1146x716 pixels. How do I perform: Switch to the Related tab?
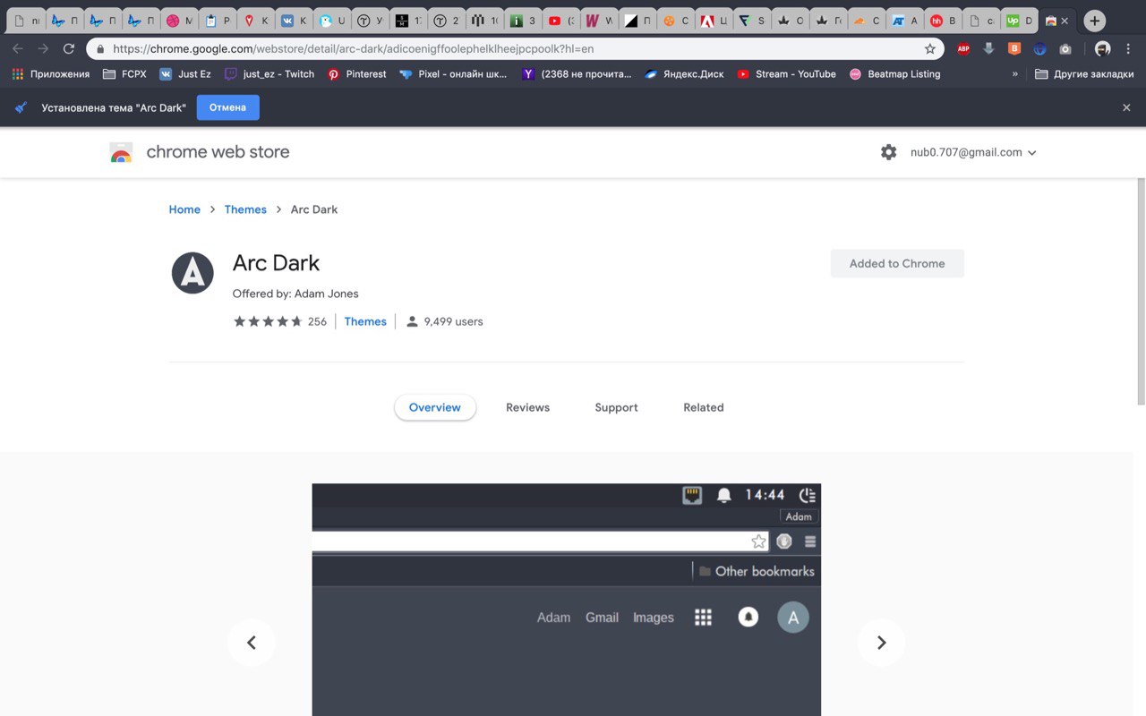click(704, 407)
